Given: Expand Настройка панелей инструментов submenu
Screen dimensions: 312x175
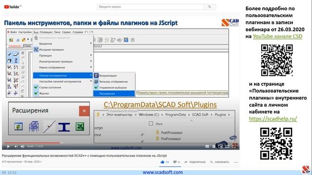Looking at the screenshot, I should (63, 81).
